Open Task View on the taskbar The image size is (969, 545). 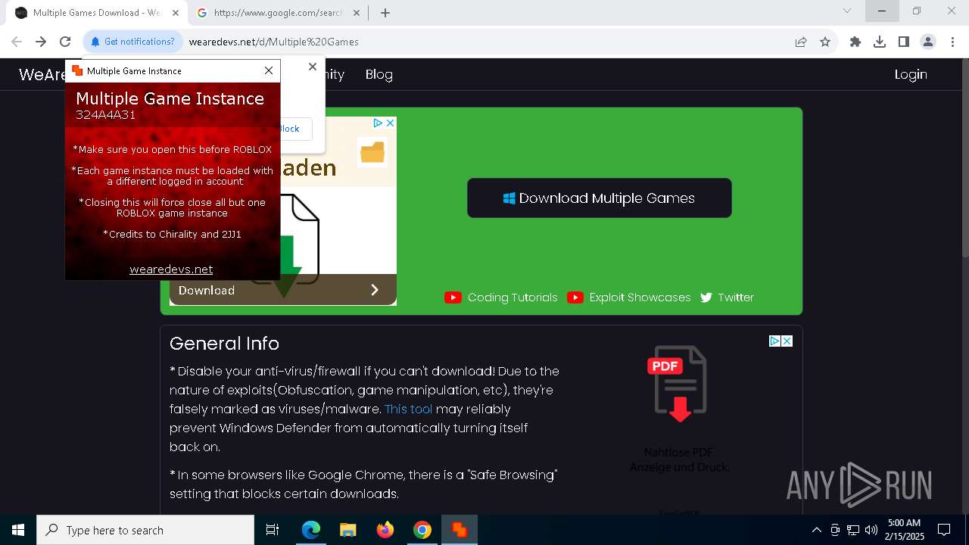click(273, 530)
